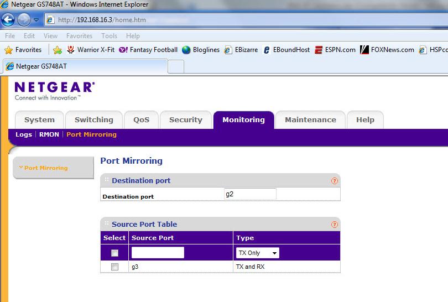Click the Destination port g2 field
Viewport: 448px width, 302px height.
point(250,194)
